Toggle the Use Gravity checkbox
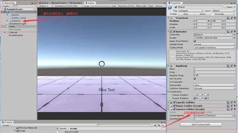 [195, 78]
